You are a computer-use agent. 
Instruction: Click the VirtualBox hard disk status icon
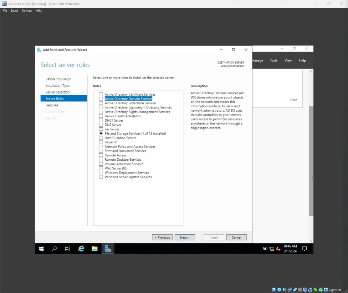[x=274, y=289]
